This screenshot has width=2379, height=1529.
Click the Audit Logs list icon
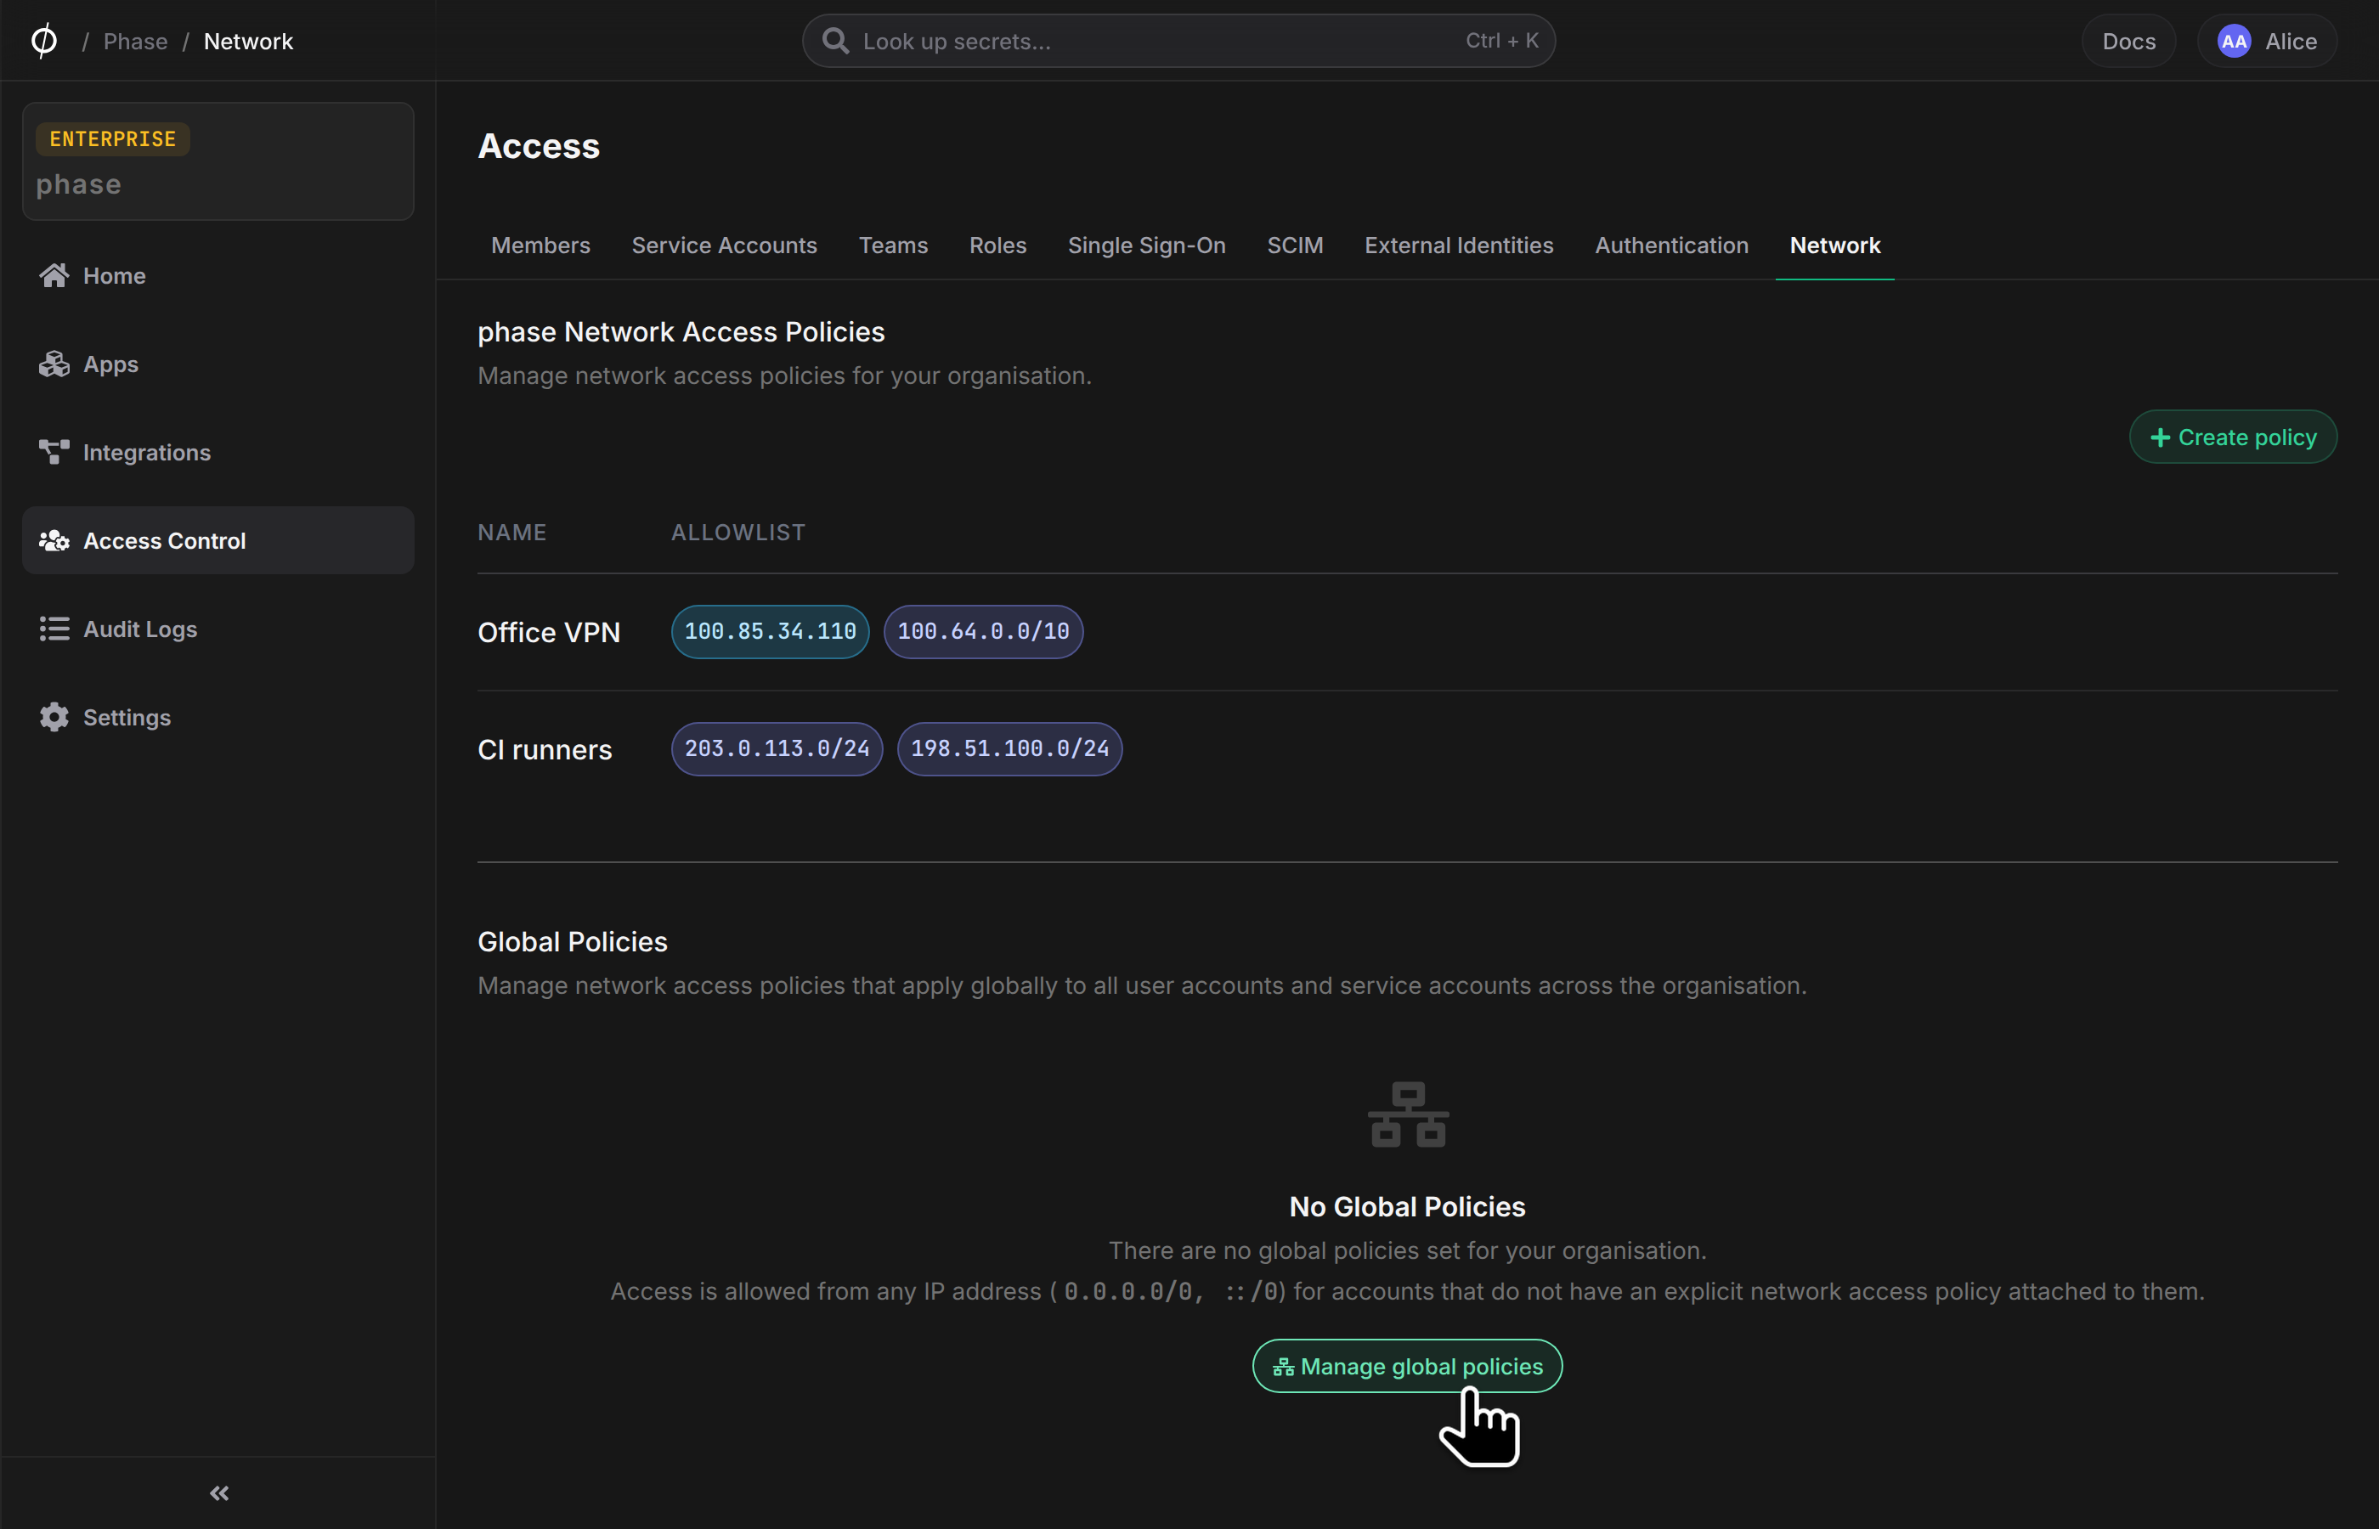pos(54,629)
